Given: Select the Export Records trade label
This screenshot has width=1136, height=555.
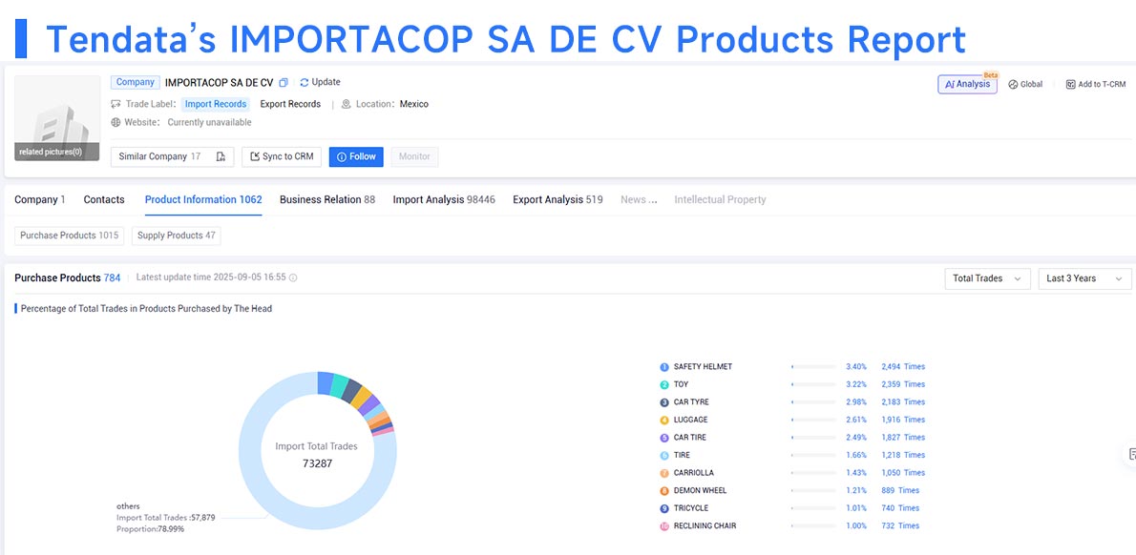Looking at the screenshot, I should 290,104.
